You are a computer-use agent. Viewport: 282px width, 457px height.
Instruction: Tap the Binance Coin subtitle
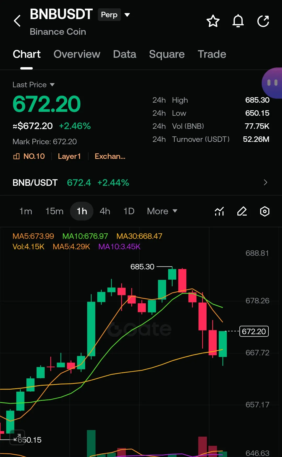pyautogui.click(x=58, y=32)
